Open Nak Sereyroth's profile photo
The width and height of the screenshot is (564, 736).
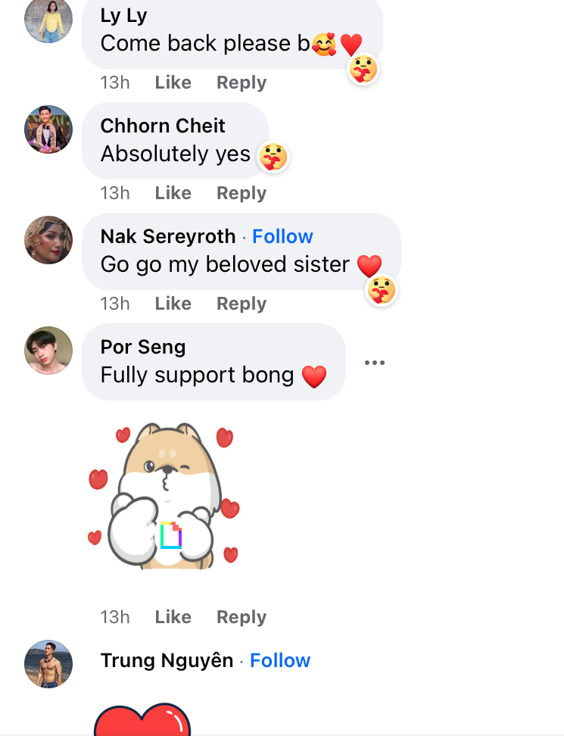[48, 240]
